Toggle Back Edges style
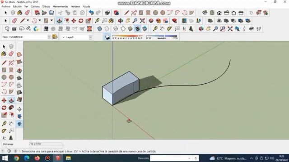289x162 pixels. tap(107, 29)
